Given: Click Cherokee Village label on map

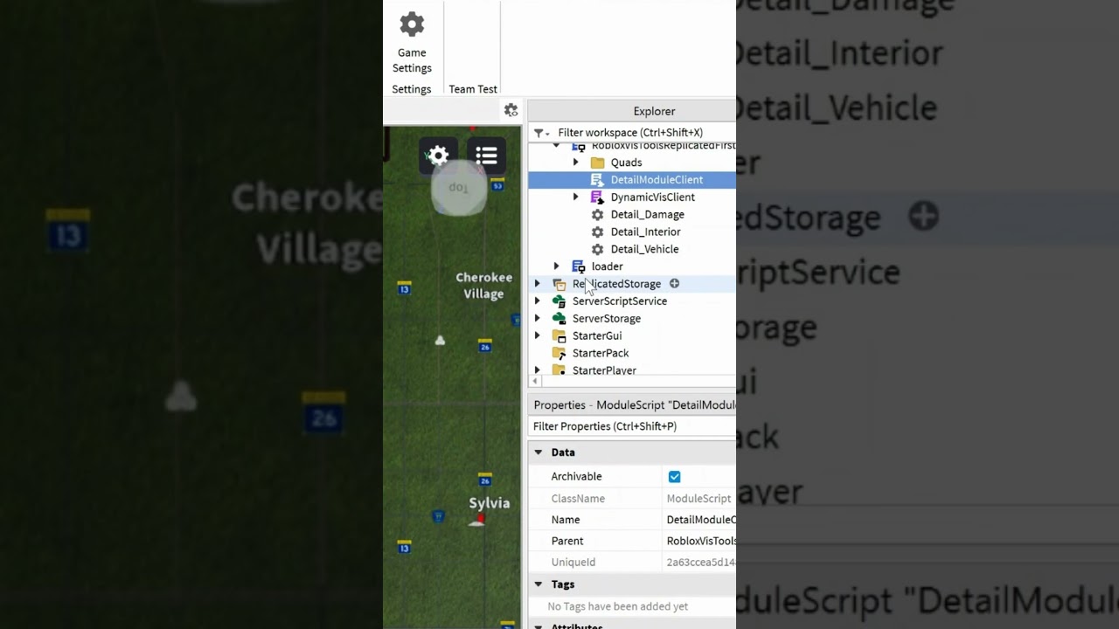Looking at the screenshot, I should coord(483,286).
